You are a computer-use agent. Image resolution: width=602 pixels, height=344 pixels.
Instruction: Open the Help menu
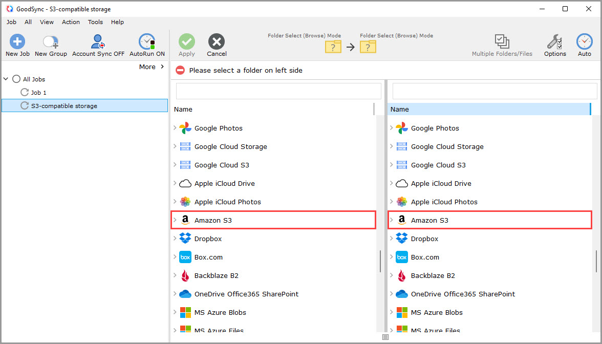pyautogui.click(x=118, y=22)
